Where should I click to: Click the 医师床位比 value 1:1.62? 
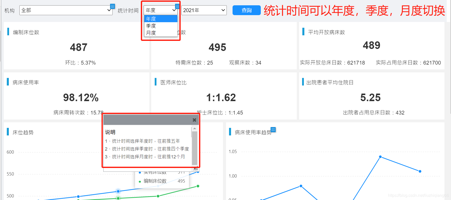point(221,98)
